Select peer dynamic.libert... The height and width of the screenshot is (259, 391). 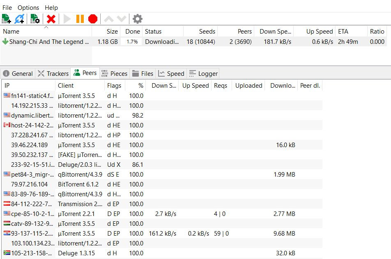pyautogui.click(x=162, y=116)
